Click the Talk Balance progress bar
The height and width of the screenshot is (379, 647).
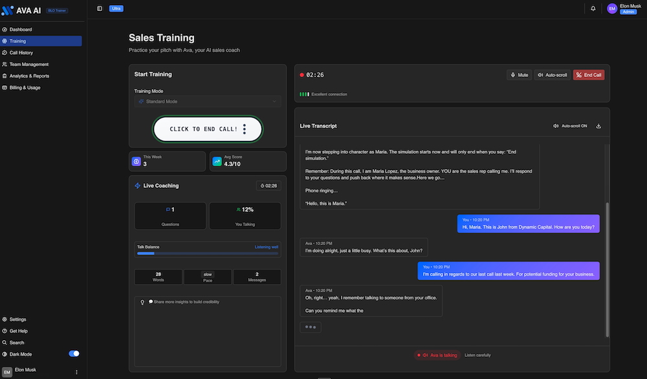click(x=207, y=254)
